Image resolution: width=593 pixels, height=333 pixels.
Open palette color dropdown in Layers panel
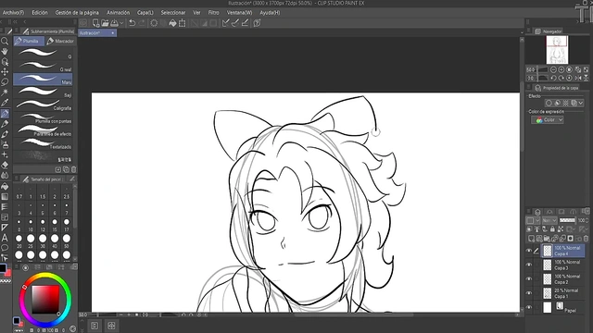click(533, 220)
